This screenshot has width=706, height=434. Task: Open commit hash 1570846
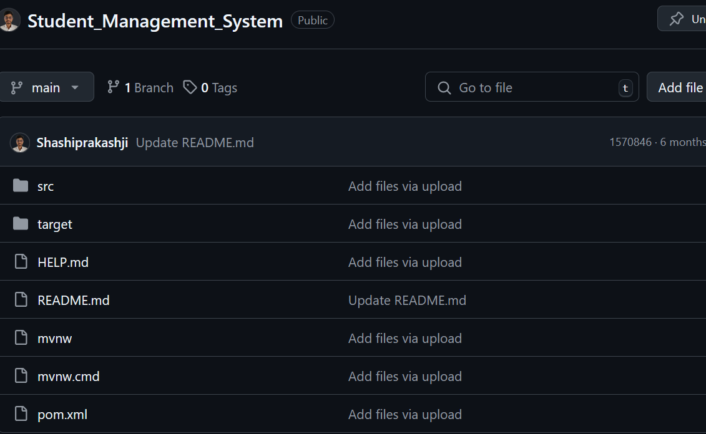[x=630, y=142]
